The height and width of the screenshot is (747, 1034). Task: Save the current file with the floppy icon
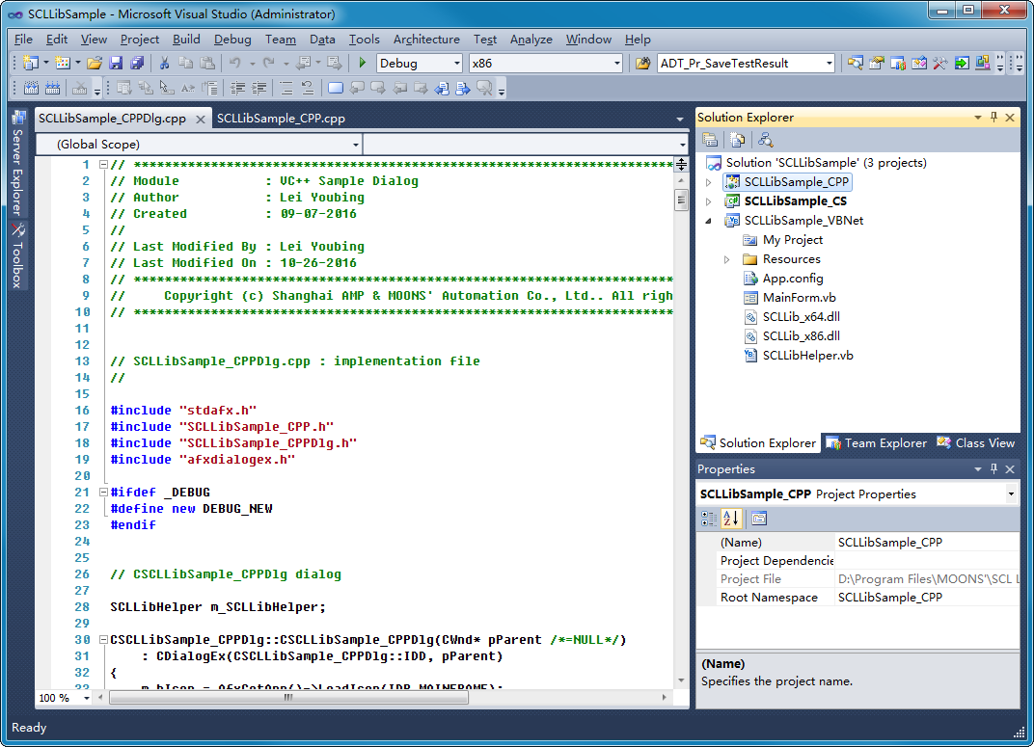pyautogui.click(x=116, y=64)
